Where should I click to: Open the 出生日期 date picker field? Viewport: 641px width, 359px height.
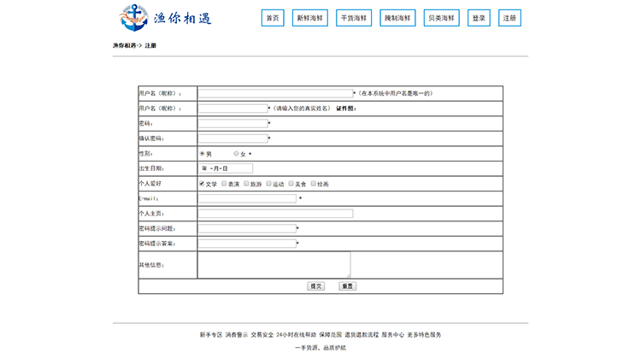point(226,168)
